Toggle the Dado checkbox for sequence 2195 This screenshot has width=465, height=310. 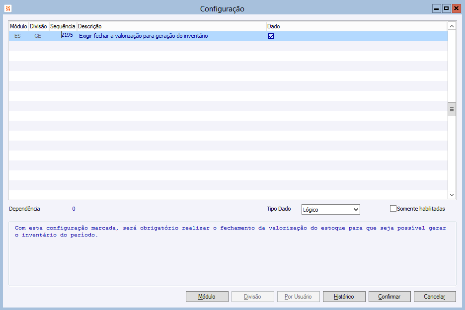271,36
